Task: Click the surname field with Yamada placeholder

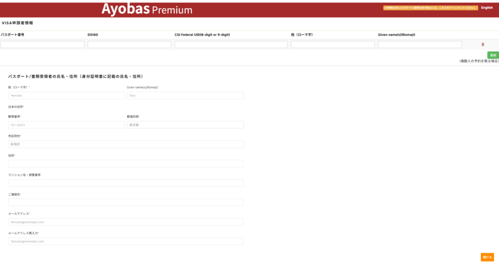Action: [x=66, y=96]
